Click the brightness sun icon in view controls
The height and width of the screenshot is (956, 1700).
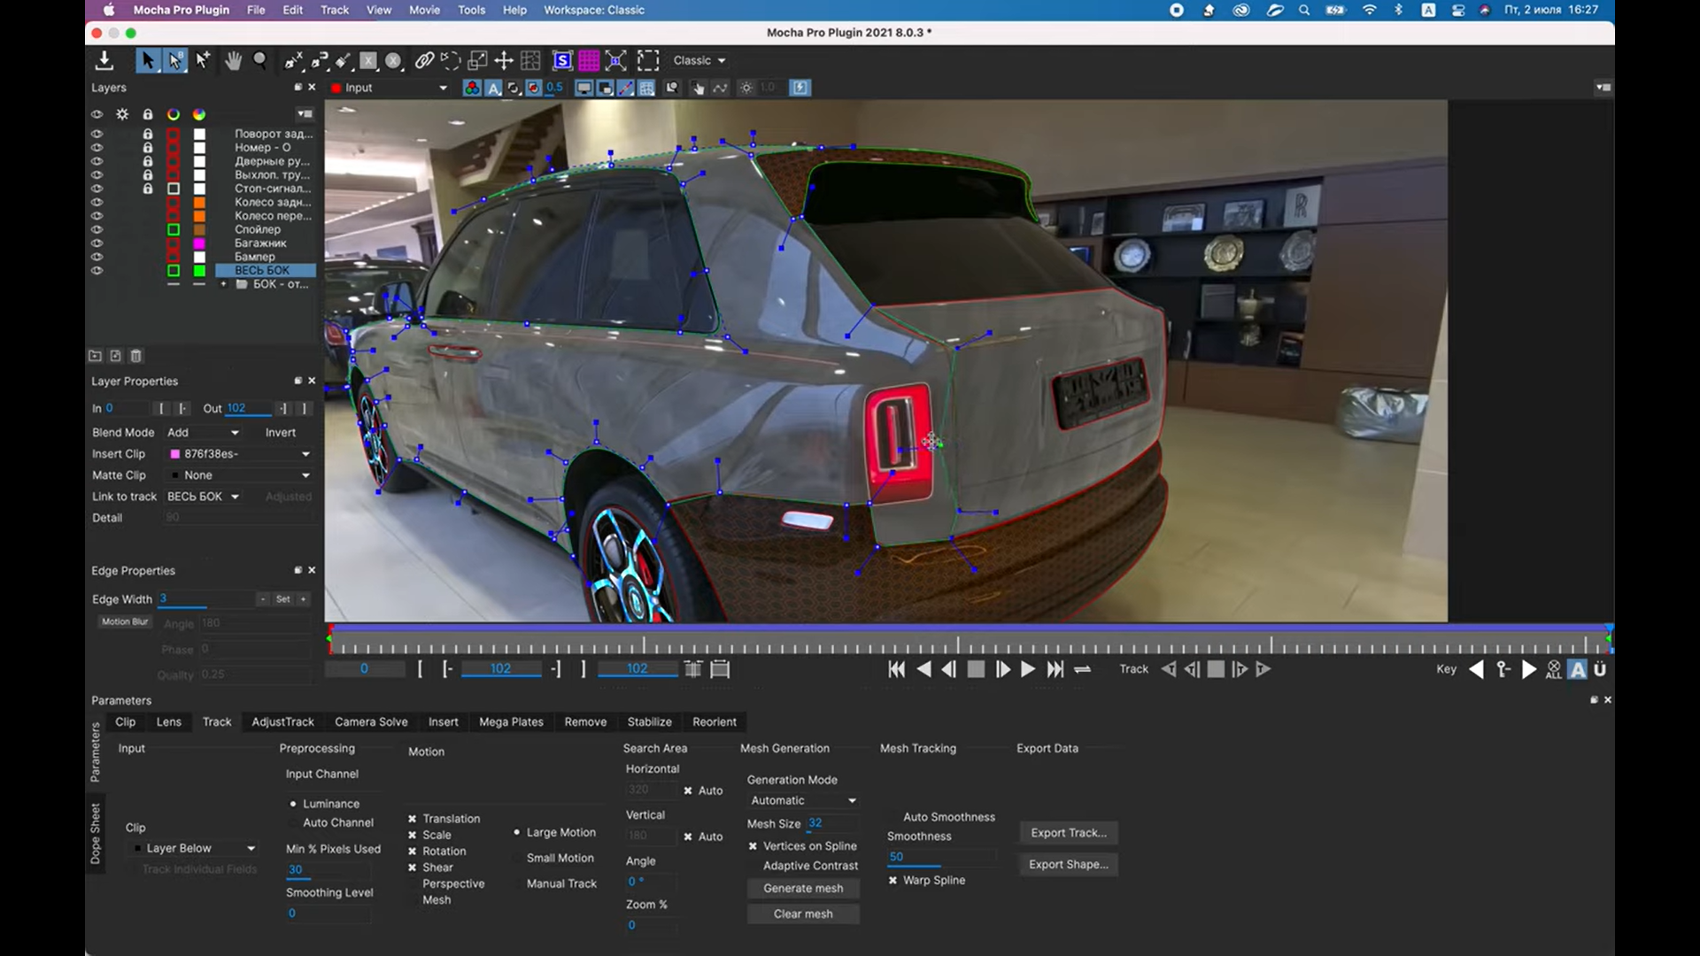[x=746, y=88]
